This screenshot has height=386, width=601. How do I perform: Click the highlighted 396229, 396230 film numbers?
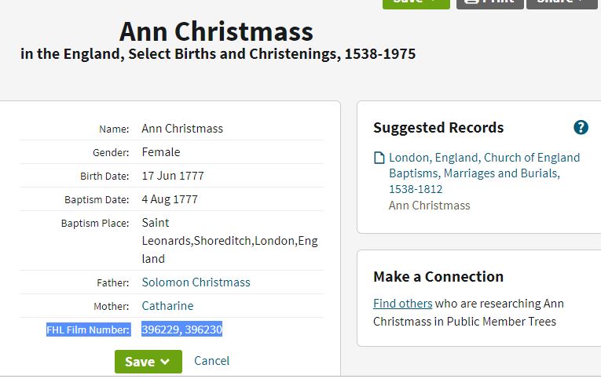click(x=182, y=330)
